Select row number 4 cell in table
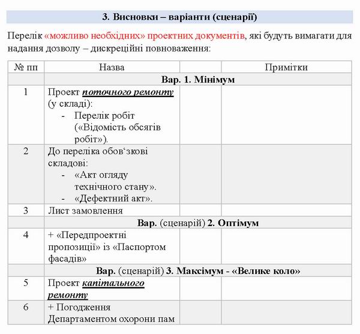The image size is (360, 334). (25, 235)
